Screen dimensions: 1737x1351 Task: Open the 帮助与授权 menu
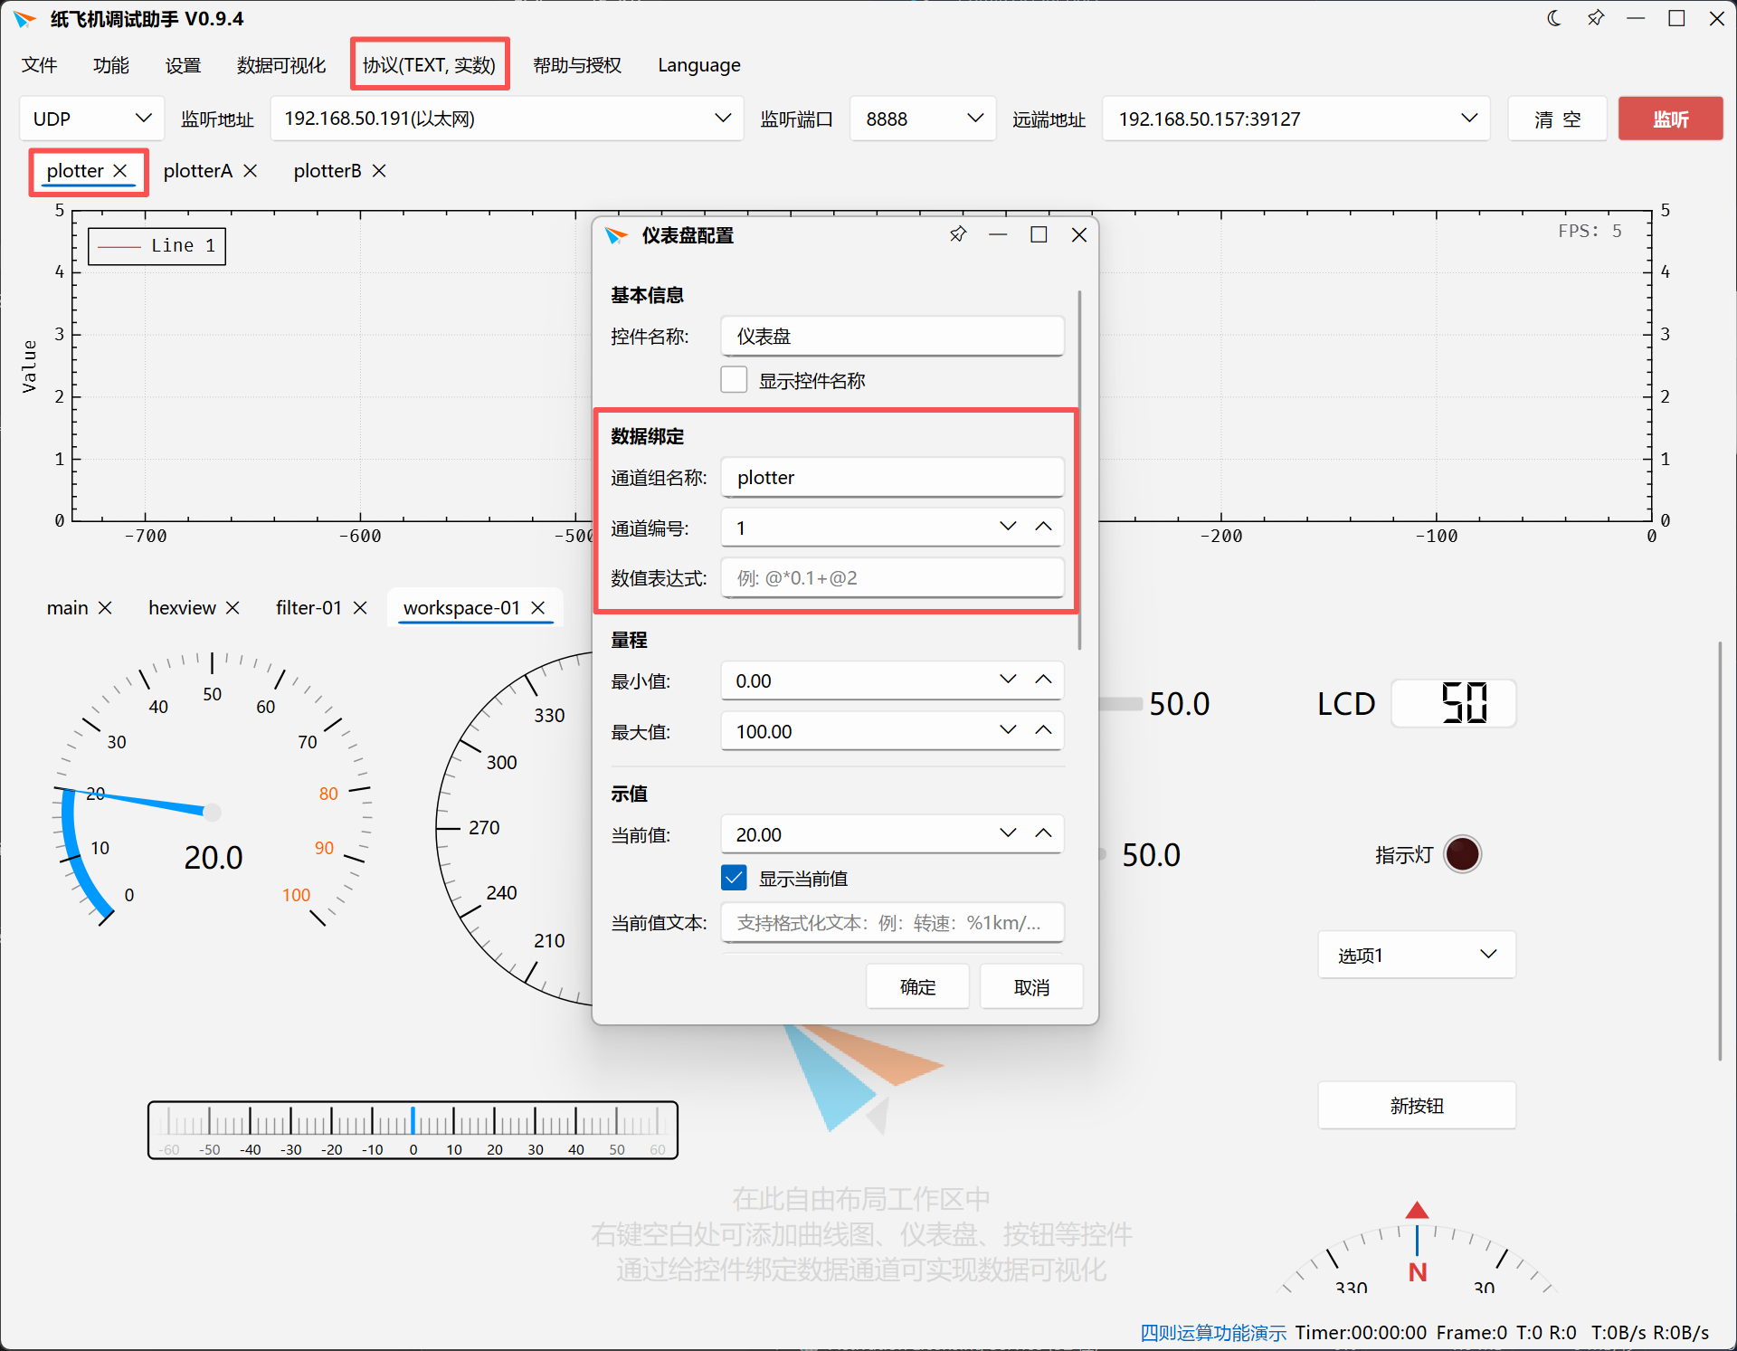point(577,65)
